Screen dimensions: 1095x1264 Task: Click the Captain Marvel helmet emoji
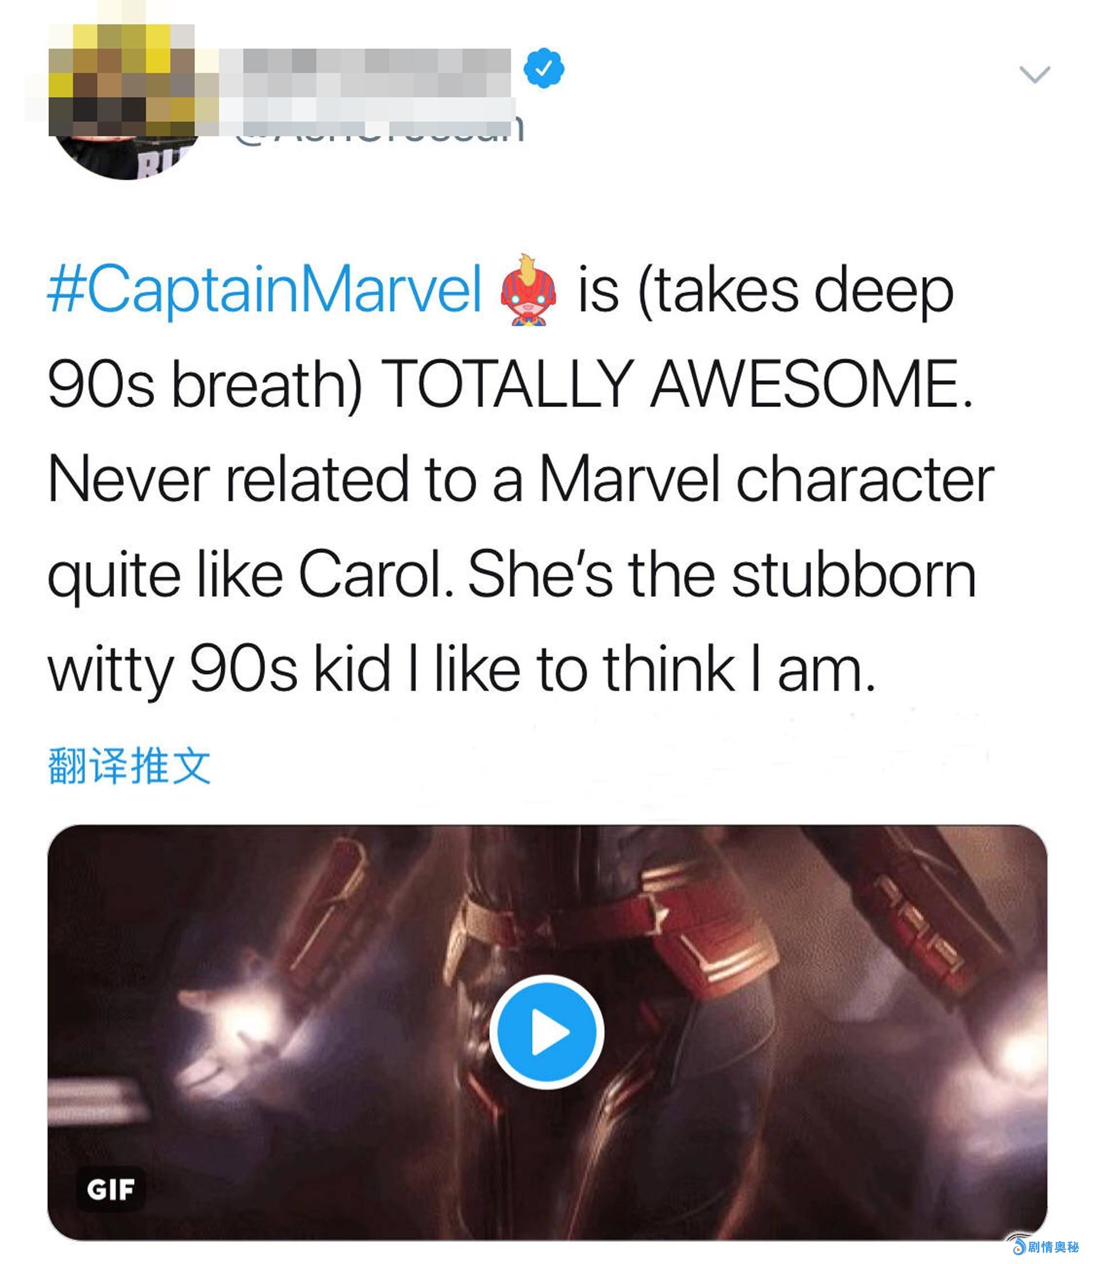[528, 290]
